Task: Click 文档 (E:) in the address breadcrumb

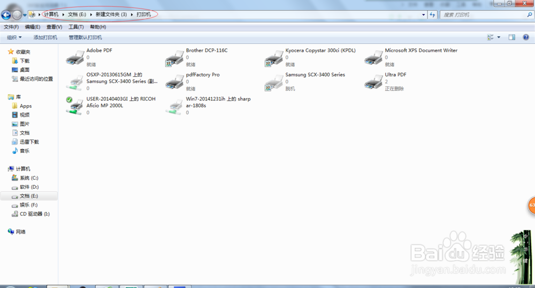Action: click(x=77, y=14)
